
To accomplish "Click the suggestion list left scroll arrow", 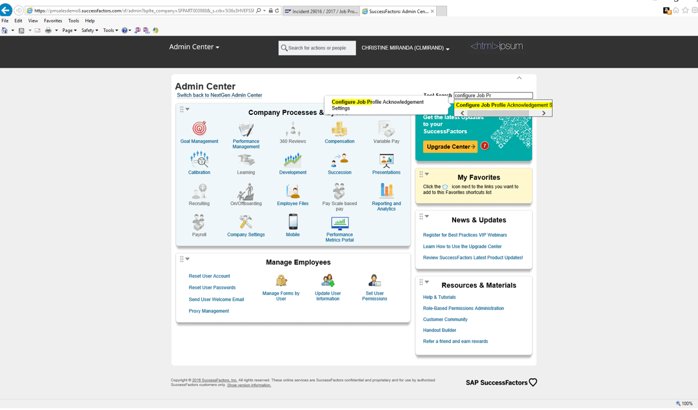I will tap(462, 113).
